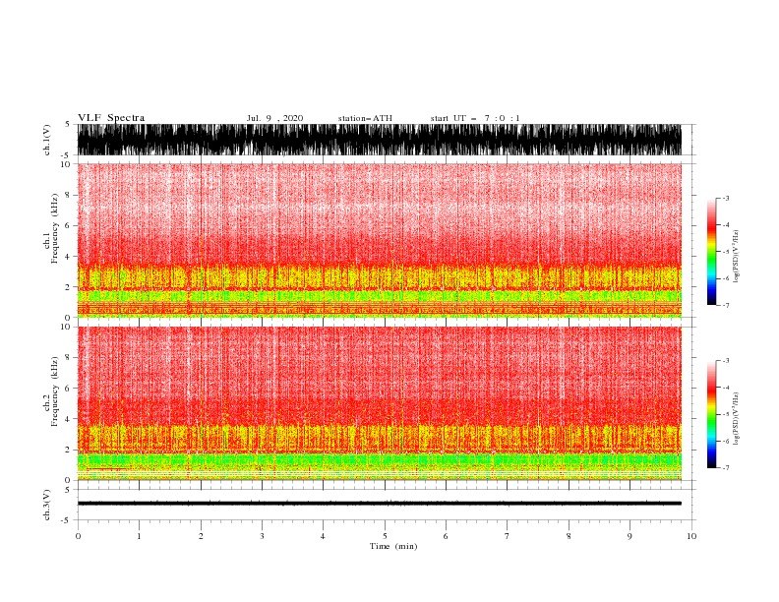
Task: Click the ch.2 spectrogram color scale bar
Action: tap(711, 414)
